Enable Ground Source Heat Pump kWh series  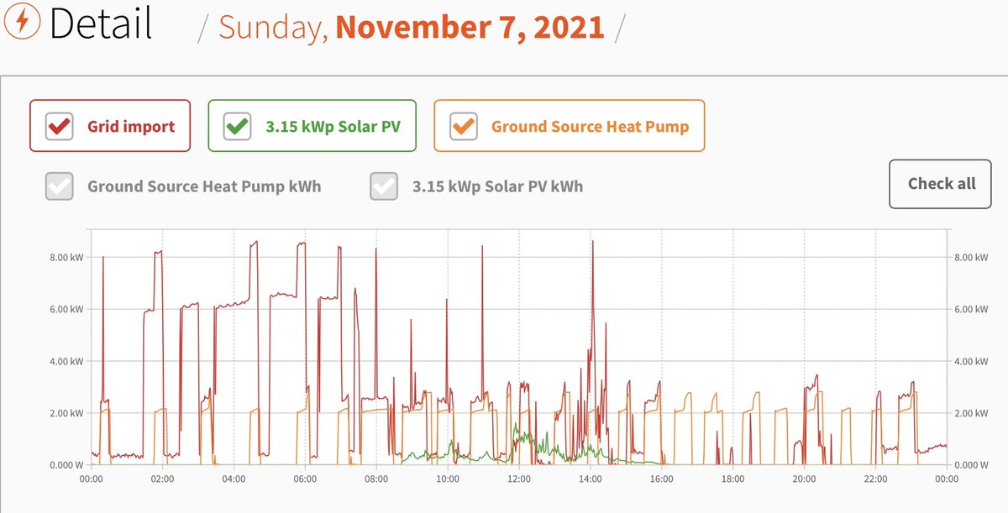(x=59, y=186)
